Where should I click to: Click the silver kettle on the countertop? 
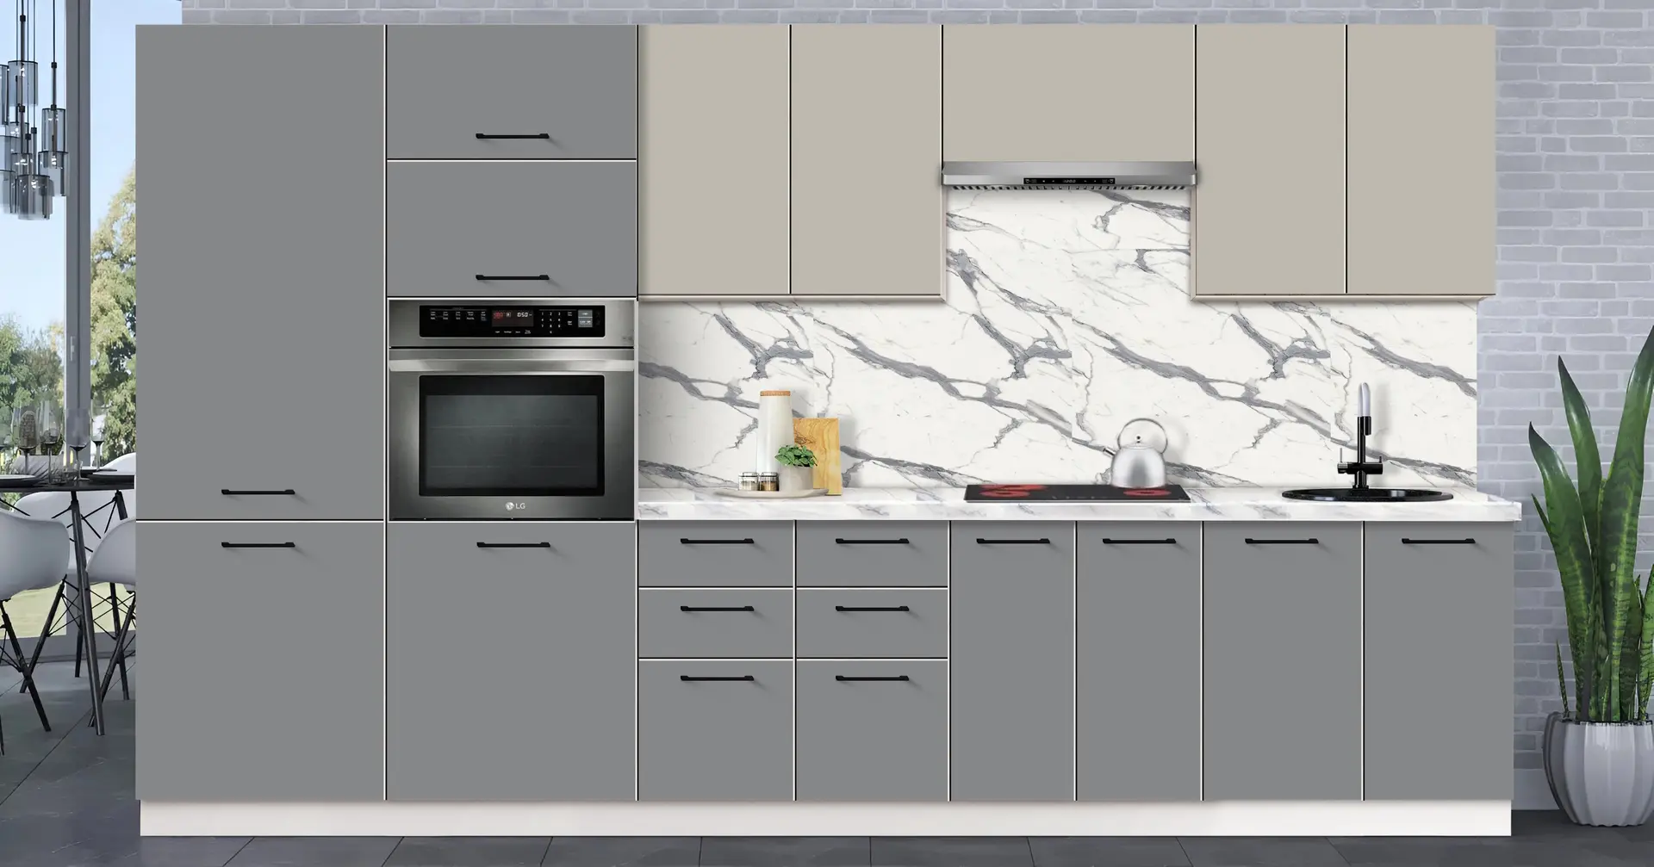(x=1137, y=456)
